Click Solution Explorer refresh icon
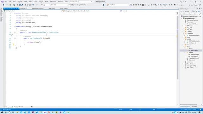 click(x=199, y=11)
